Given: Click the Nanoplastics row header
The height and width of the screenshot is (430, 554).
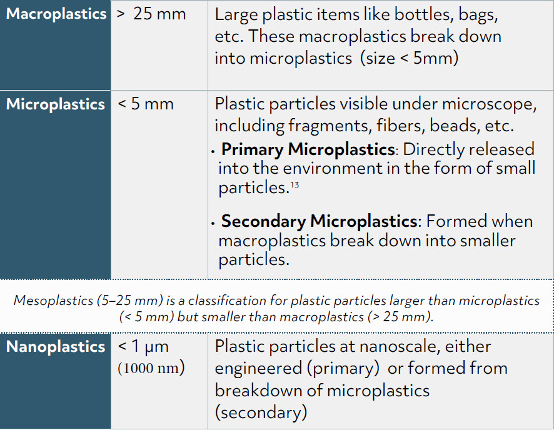Looking at the screenshot, I should [x=56, y=347].
